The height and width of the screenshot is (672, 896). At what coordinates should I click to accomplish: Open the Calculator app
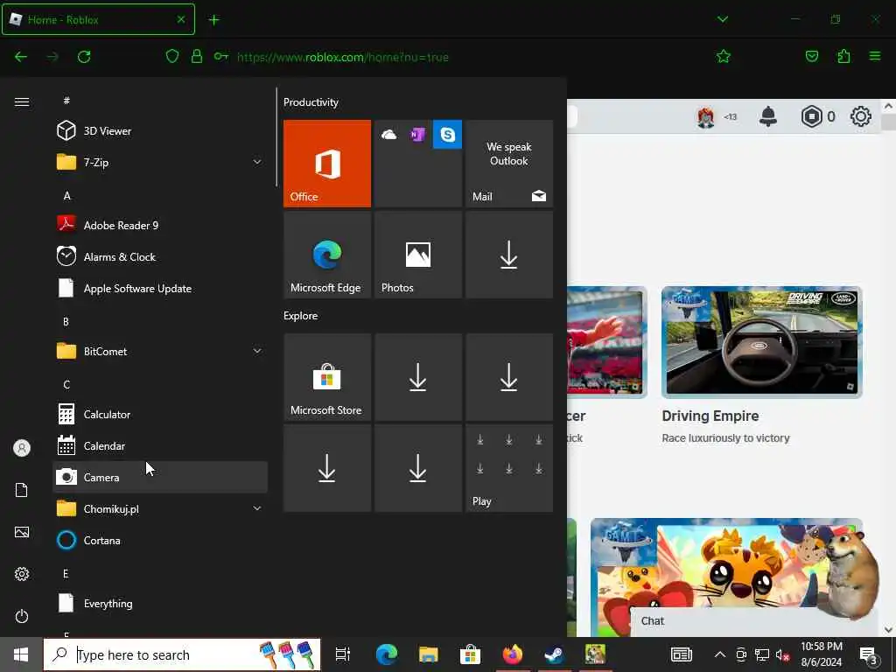point(160,414)
